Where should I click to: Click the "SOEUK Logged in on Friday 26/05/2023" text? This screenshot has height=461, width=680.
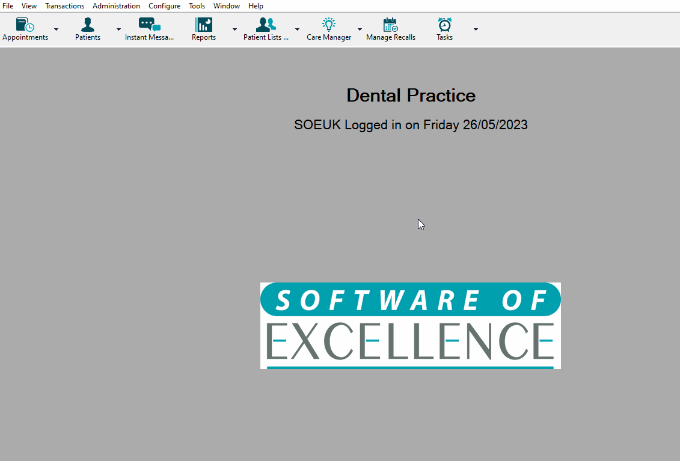(411, 125)
